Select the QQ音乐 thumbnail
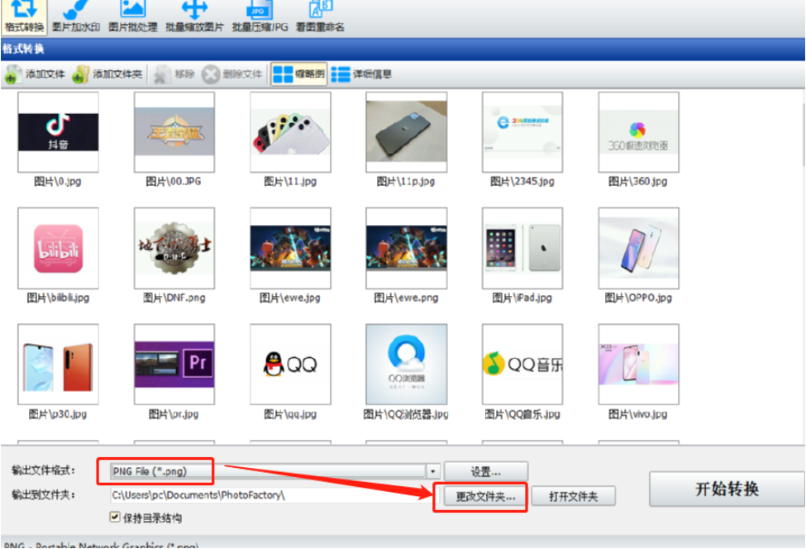This screenshot has width=806, height=549. 522,365
